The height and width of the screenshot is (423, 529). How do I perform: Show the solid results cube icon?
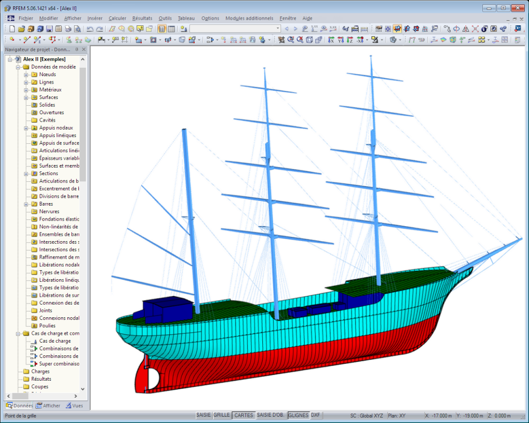453,40
